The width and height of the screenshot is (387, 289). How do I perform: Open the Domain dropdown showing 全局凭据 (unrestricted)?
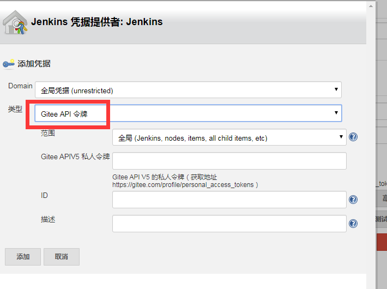(188, 89)
